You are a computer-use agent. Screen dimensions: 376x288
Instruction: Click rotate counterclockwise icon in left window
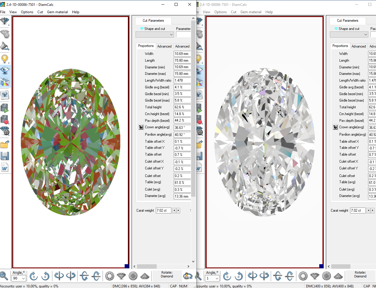(45, 276)
